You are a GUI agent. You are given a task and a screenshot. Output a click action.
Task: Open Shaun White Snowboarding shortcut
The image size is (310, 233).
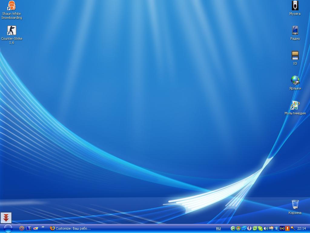(x=12, y=6)
